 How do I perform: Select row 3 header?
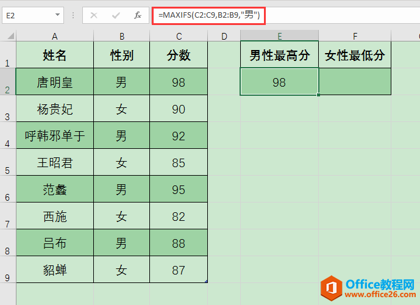pos(8,109)
